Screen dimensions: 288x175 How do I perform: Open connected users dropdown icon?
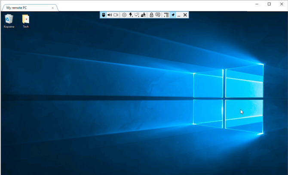pyautogui.click(x=143, y=15)
